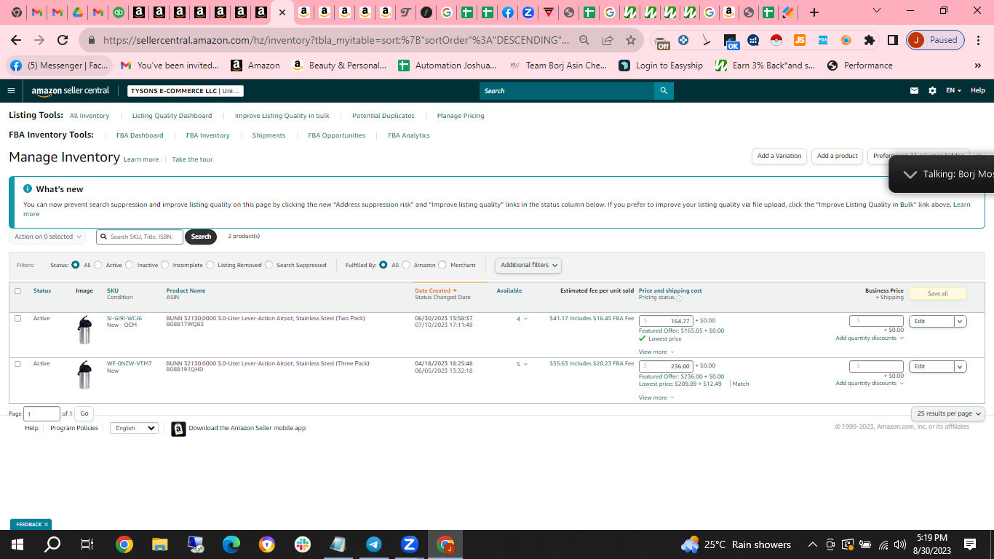
Task: Click the zoom magnifier in the address bar
Action: tap(584, 40)
